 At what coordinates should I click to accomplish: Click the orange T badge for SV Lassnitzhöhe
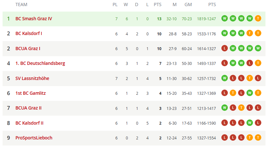[x=249, y=78]
